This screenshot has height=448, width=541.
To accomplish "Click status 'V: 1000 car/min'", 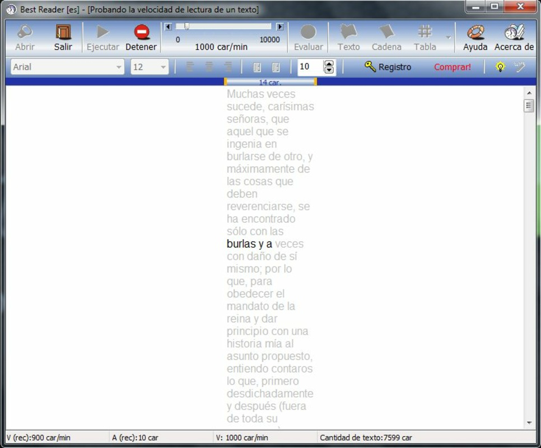I will point(242,438).
